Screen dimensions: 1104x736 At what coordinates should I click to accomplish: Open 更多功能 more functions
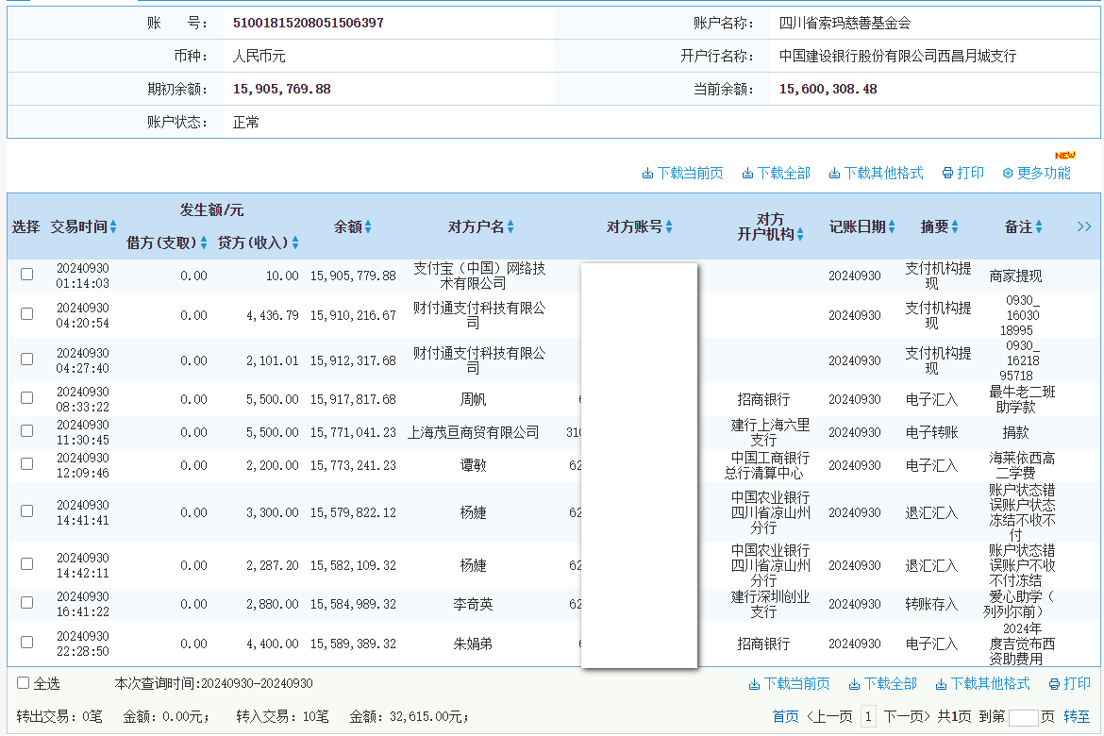1036,174
